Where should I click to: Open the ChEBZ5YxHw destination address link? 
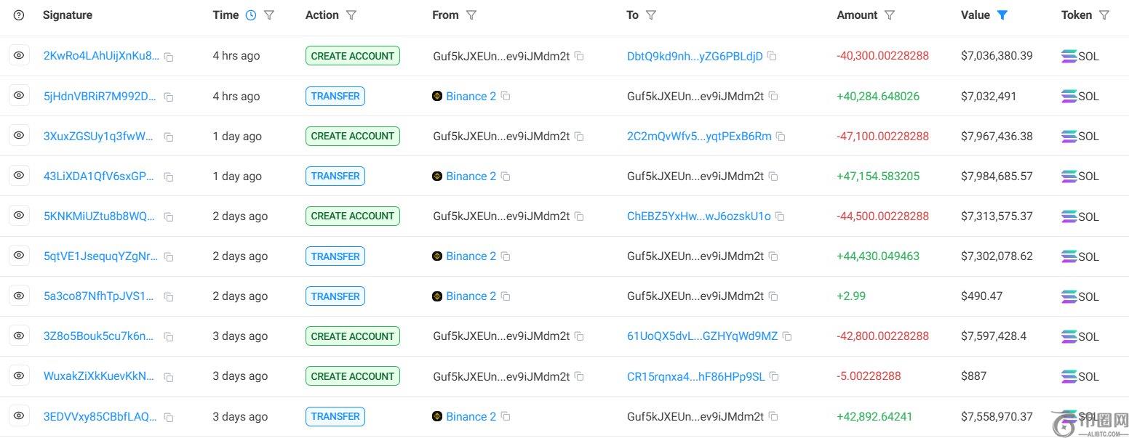tap(698, 216)
